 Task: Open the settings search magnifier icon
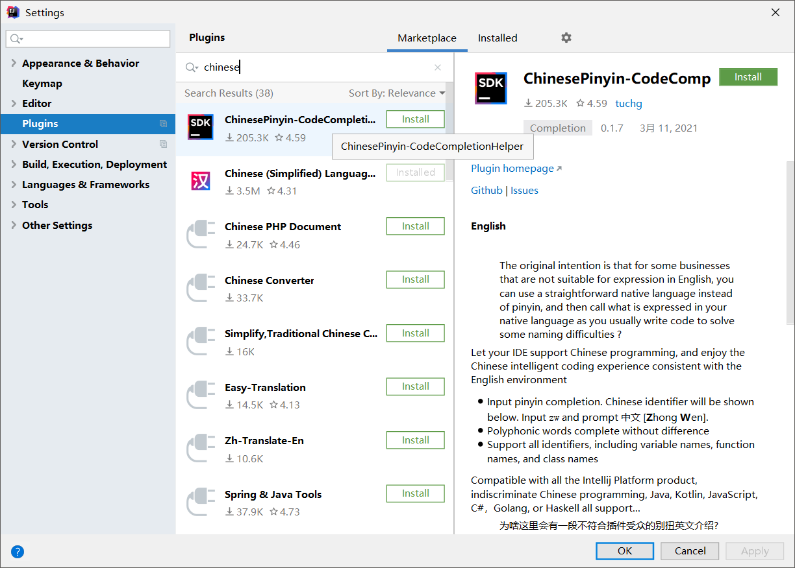click(17, 40)
